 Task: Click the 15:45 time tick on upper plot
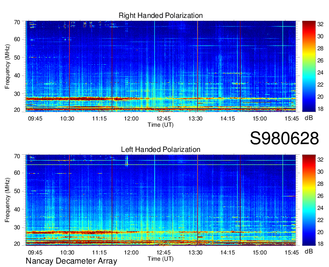pos(292,119)
